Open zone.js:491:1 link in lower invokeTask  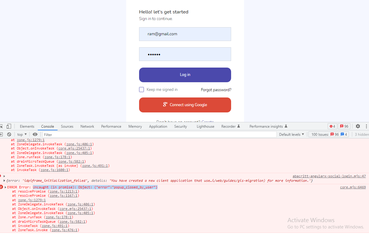click(x=55, y=226)
